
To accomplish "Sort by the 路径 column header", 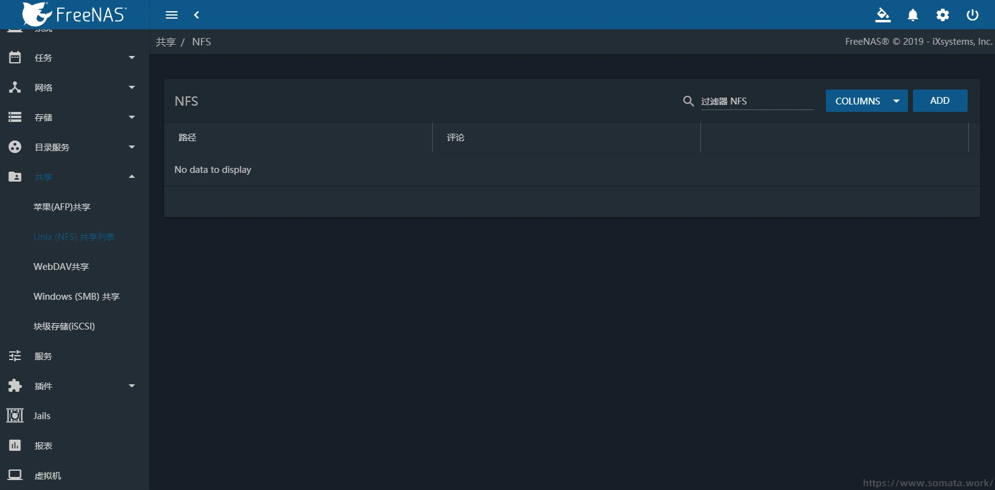I will 187,137.
